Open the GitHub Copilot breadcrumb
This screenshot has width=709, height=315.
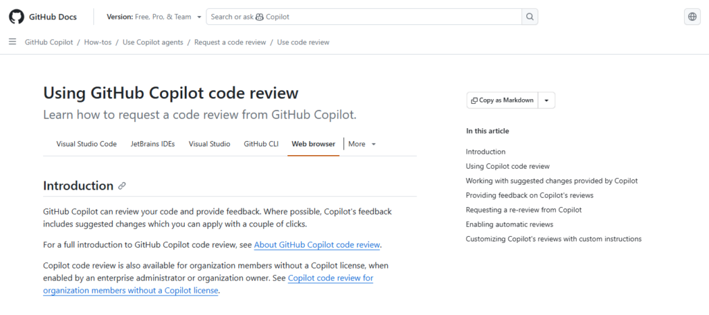point(49,42)
